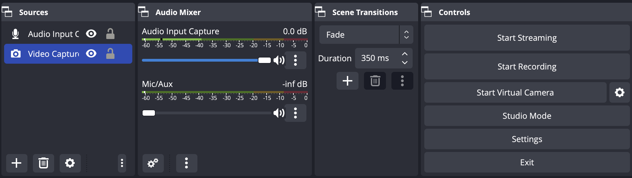
Task: Hide the Audio Input Capture source
Action: click(91, 34)
